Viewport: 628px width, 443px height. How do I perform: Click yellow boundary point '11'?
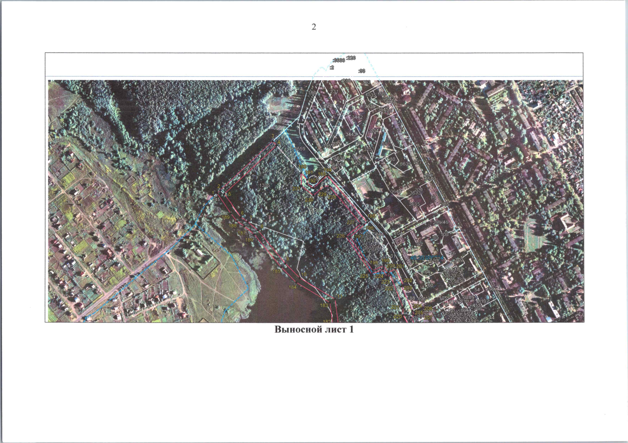(340, 297)
